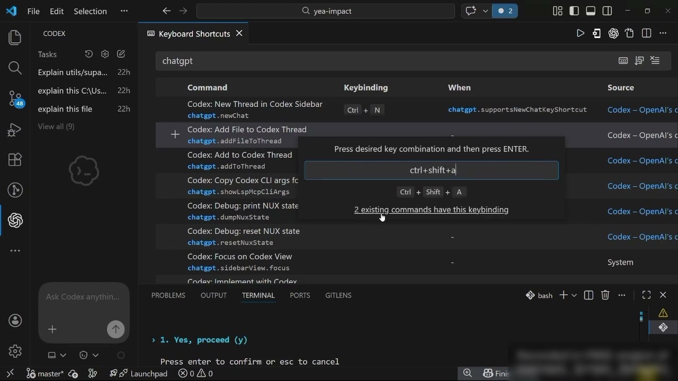This screenshot has width=678, height=381.
Task: Select the Codex OpenAI logo in activity bar
Action: pyautogui.click(x=15, y=220)
